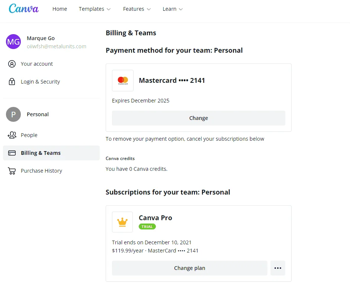This screenshot has height=287, width=350.
Task: Click the oiiwfsh@metalunits.com email
Action: tap(57, 46)
